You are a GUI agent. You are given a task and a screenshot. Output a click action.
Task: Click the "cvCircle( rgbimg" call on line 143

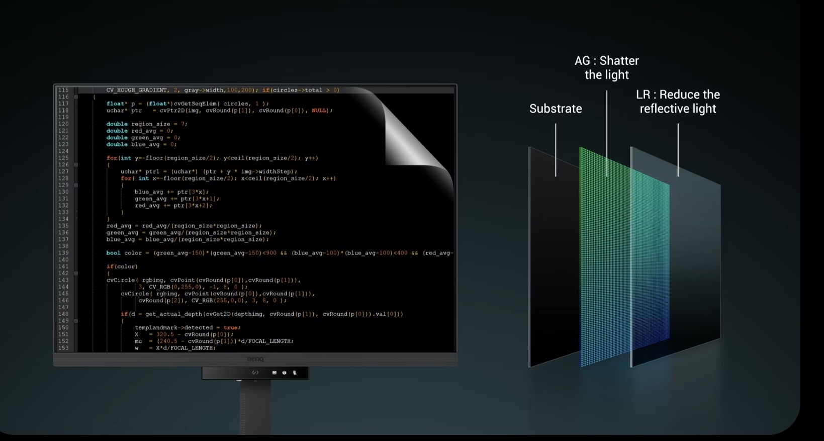(204, 280)
